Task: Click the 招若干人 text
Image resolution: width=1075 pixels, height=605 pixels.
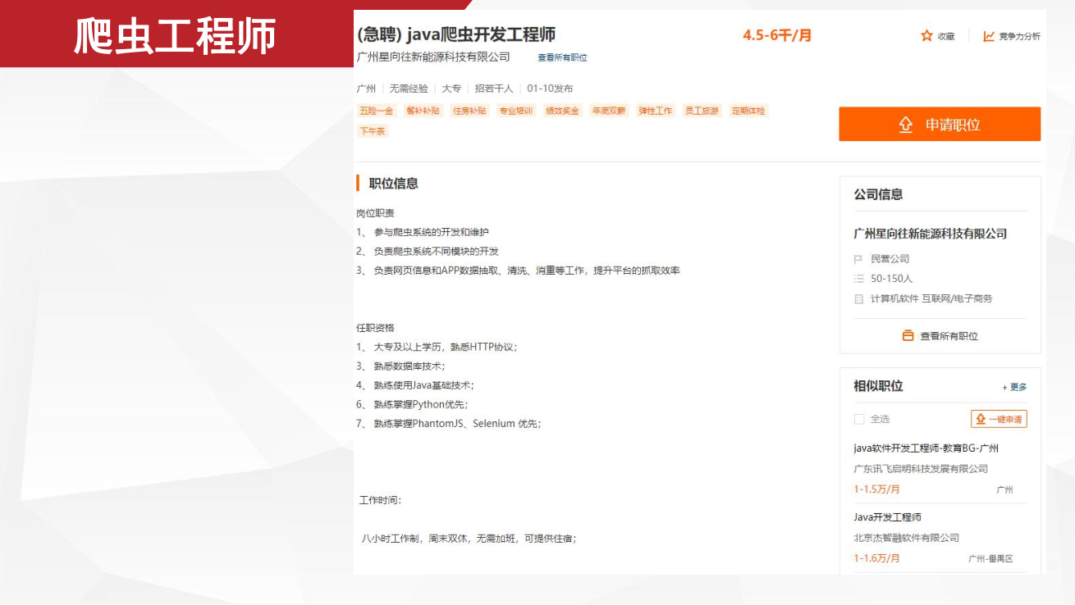Action: coord(494,89)
